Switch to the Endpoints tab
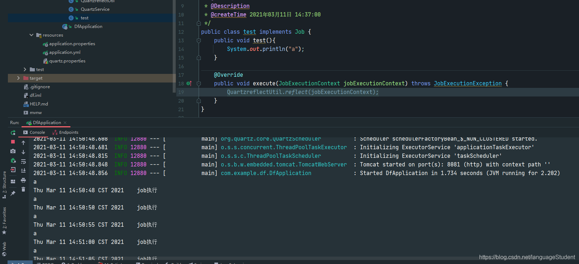The image size is (579, 264). [65, 132]
